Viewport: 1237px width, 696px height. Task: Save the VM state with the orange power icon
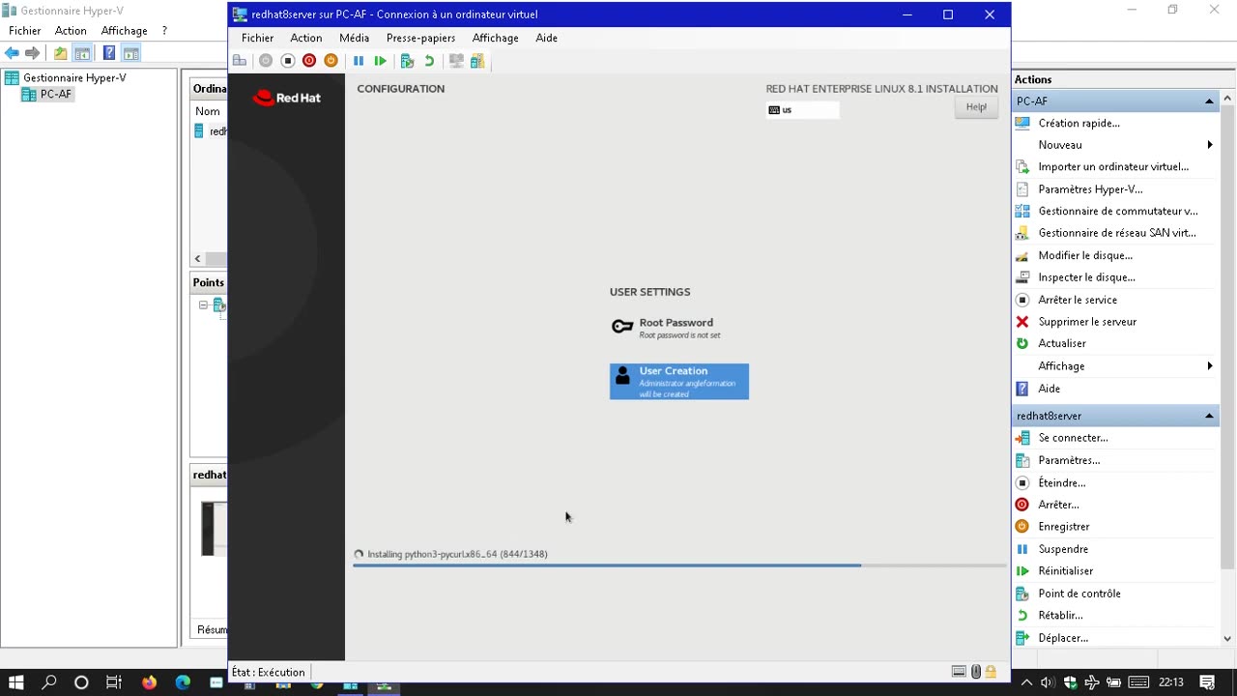331,61
